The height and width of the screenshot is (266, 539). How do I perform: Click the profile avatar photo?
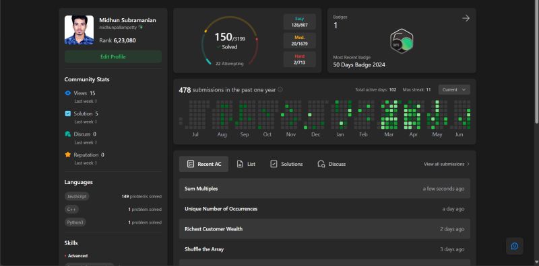pos(79,30)
